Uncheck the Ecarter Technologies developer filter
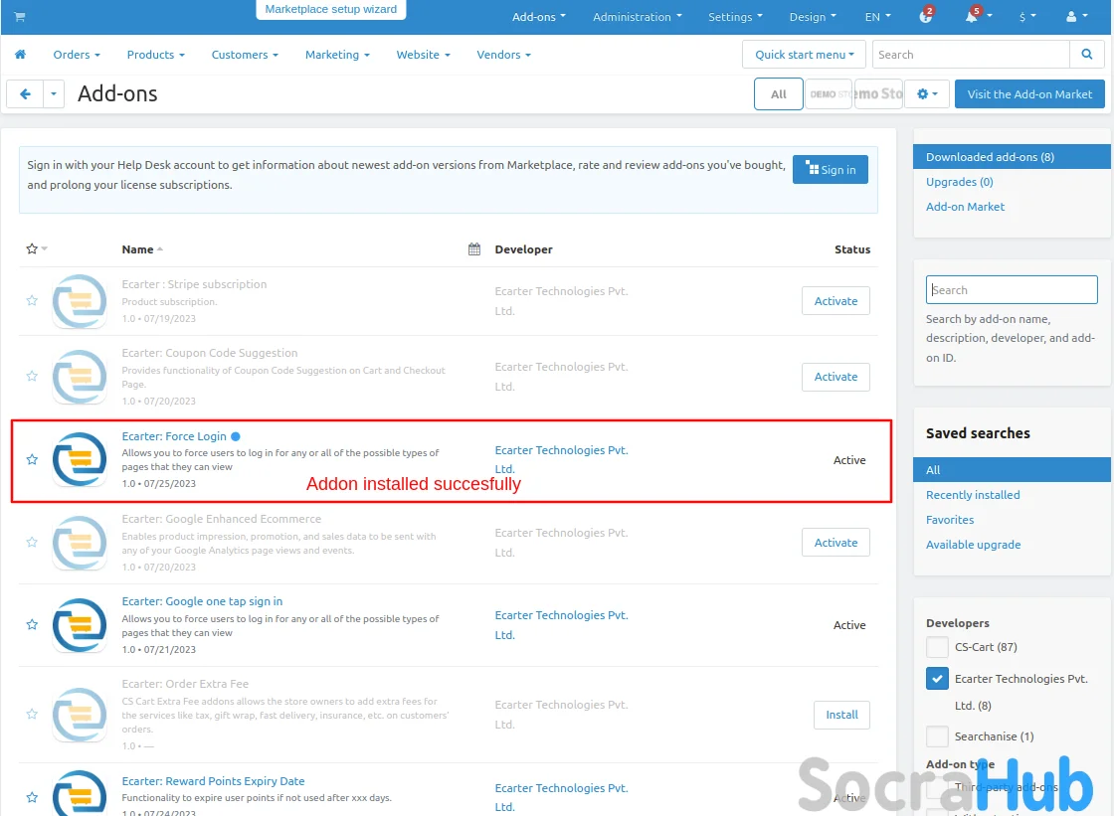This screenshot has width=1114, height=816. 937,679
